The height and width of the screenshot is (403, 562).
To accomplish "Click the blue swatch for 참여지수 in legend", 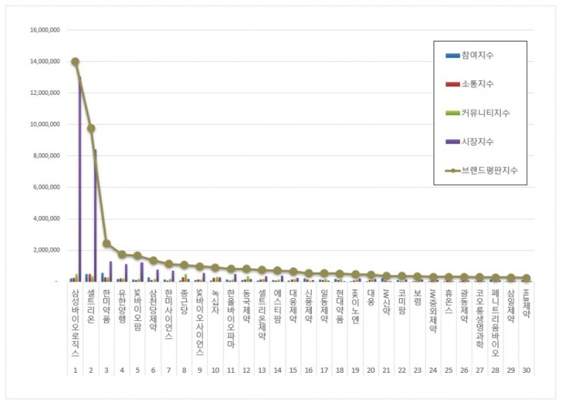I will click(452, 56).
